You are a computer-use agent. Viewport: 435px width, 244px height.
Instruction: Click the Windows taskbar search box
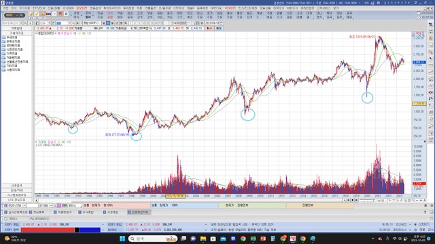coord(152,239)
